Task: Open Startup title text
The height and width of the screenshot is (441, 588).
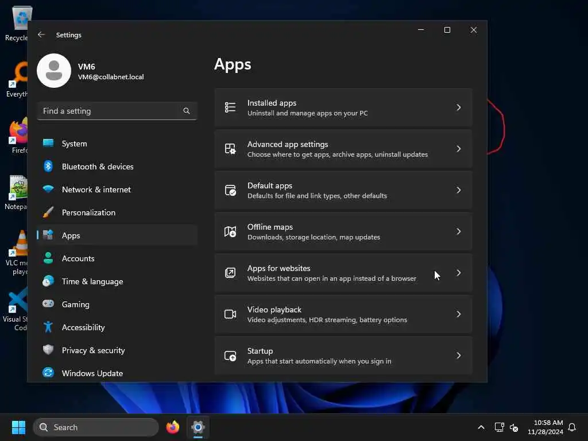Action: [x=260, y=351]
